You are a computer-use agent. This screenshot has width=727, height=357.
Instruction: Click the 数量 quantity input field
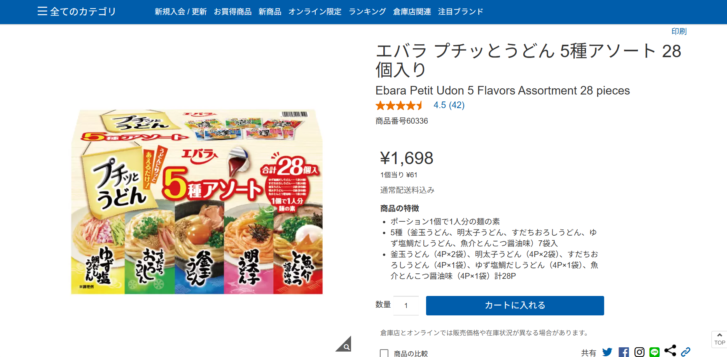(x=406, y=306)
